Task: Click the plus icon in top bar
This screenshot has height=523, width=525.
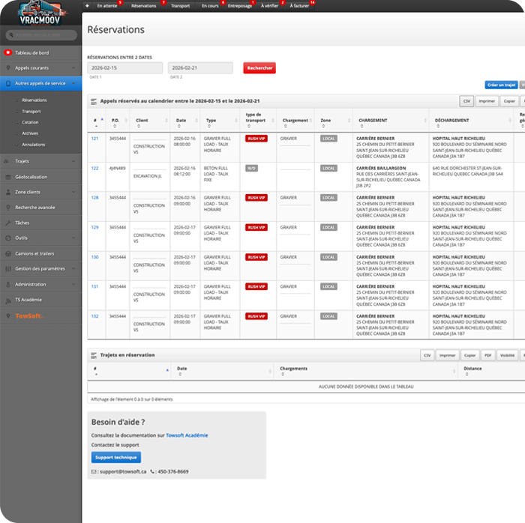Action: (x=87, y=6)
